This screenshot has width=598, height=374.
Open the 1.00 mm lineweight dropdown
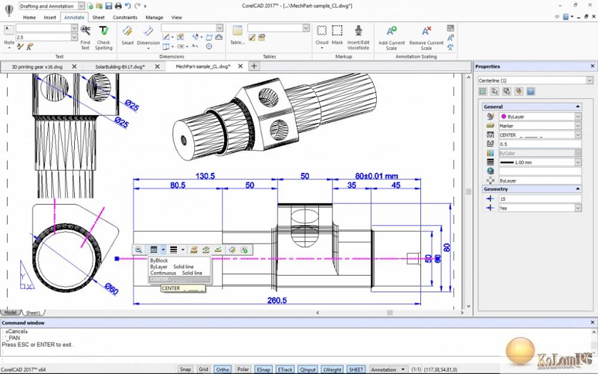pos(578,162)
